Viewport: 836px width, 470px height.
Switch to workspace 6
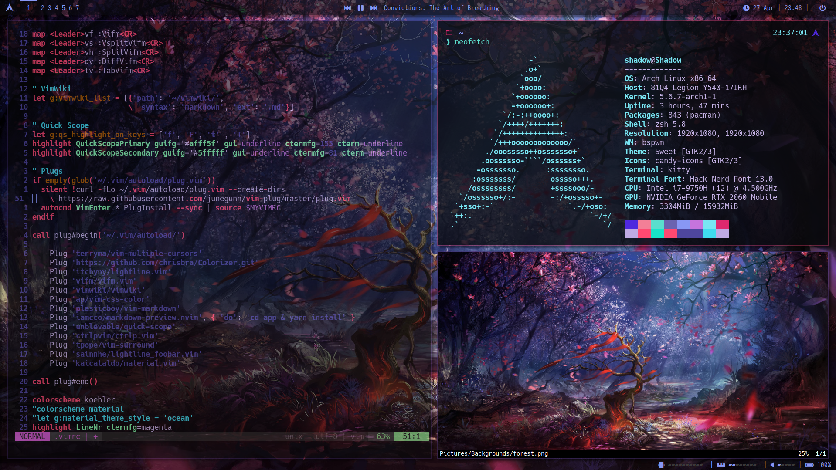(x=70, y=8)
